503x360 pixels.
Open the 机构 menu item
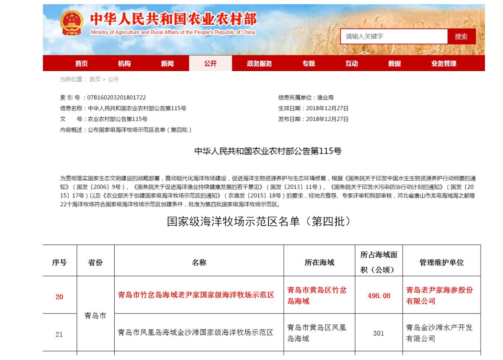(x=124, y=63)
